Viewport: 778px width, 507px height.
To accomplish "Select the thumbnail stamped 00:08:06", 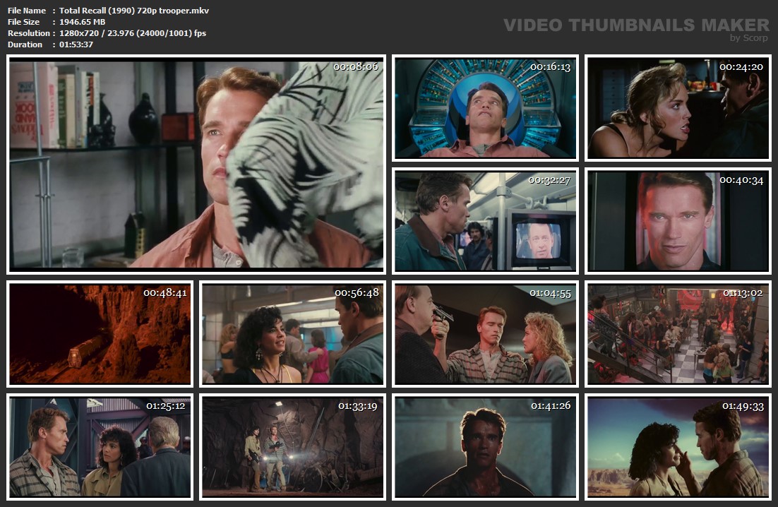I will point(196,165).
